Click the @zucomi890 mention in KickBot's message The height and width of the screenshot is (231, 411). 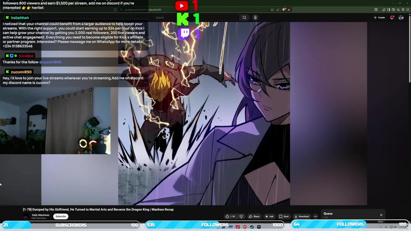pos(50,62)
